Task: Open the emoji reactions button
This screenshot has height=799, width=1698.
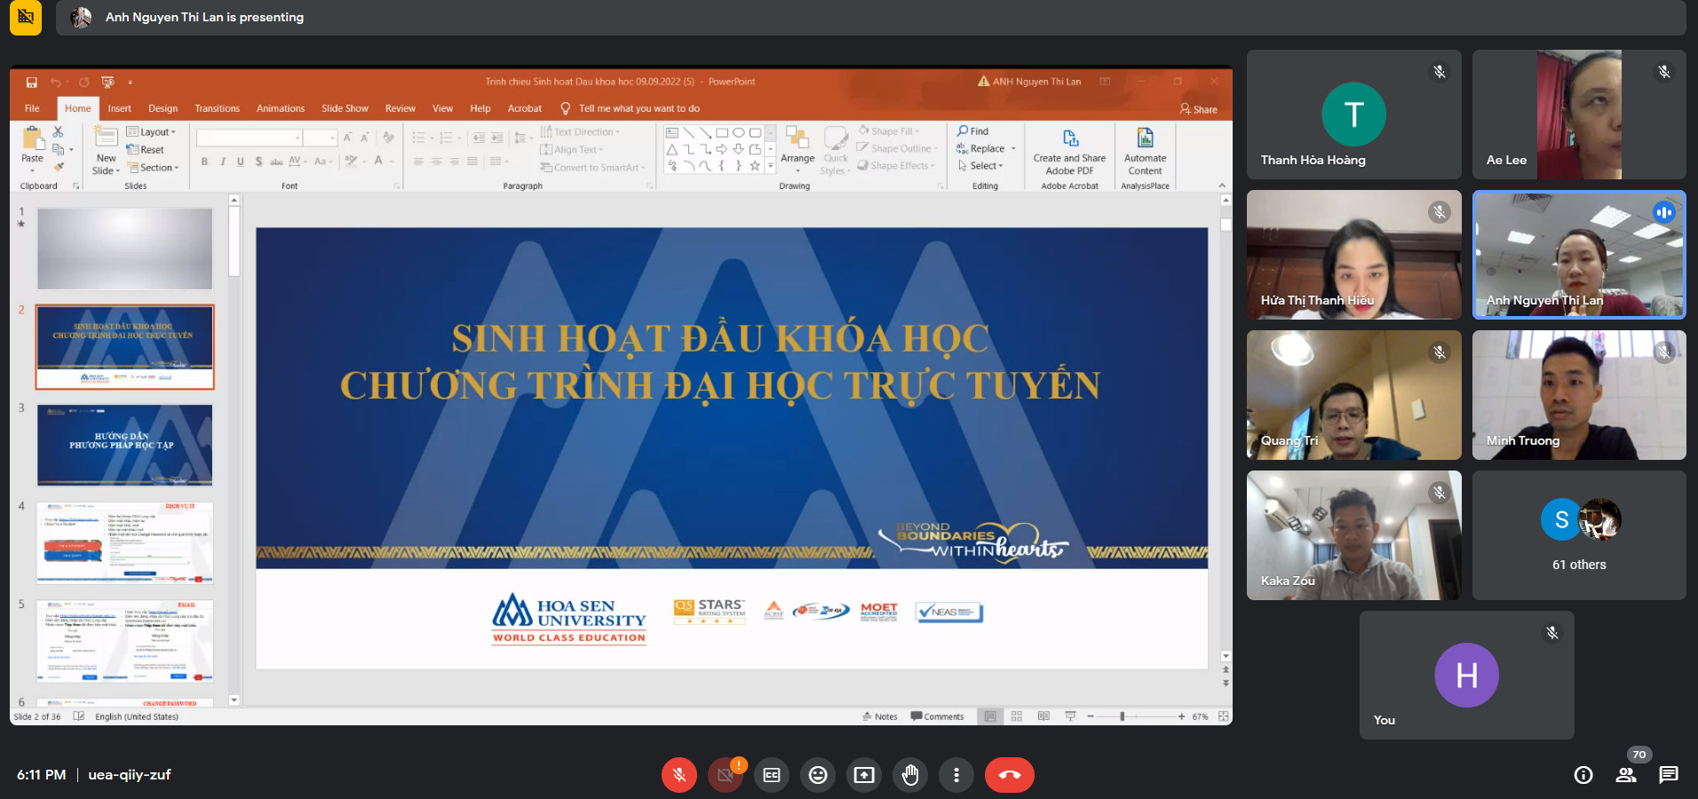Action: tap(817, 775)
